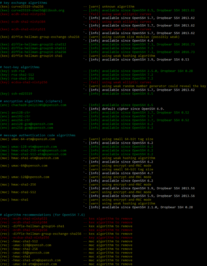Viewport: 207px width, 266px height.
Task: Click cipher 'aes128-gcm@openssh.com'
Action: click(x=32, y=124)
